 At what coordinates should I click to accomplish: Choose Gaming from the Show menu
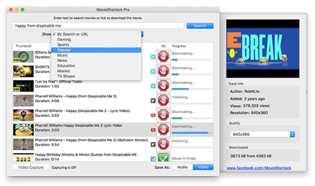click(x=96, y=40)
